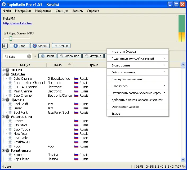Click the volume slider handle
Screen dimensions: 187x170
click(11, 38)
